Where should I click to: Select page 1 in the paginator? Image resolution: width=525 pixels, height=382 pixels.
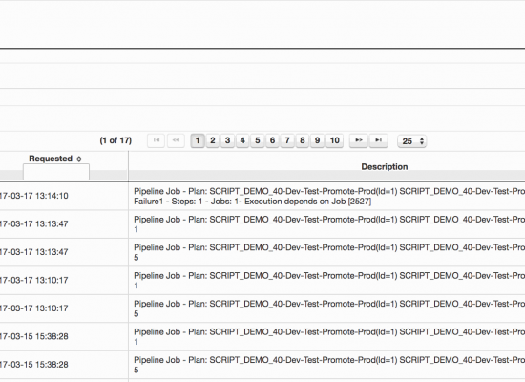tap(198, 140)
